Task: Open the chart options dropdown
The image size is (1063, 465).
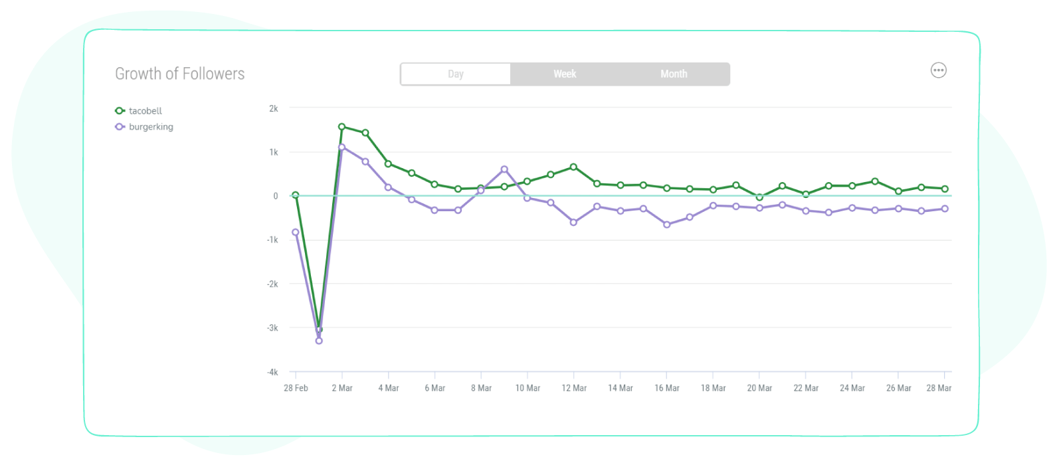Action: tap(938, 70)
